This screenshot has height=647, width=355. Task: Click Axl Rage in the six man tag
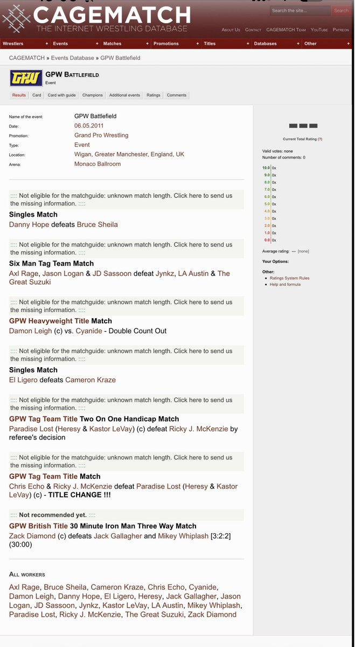[x=24, y=273]
